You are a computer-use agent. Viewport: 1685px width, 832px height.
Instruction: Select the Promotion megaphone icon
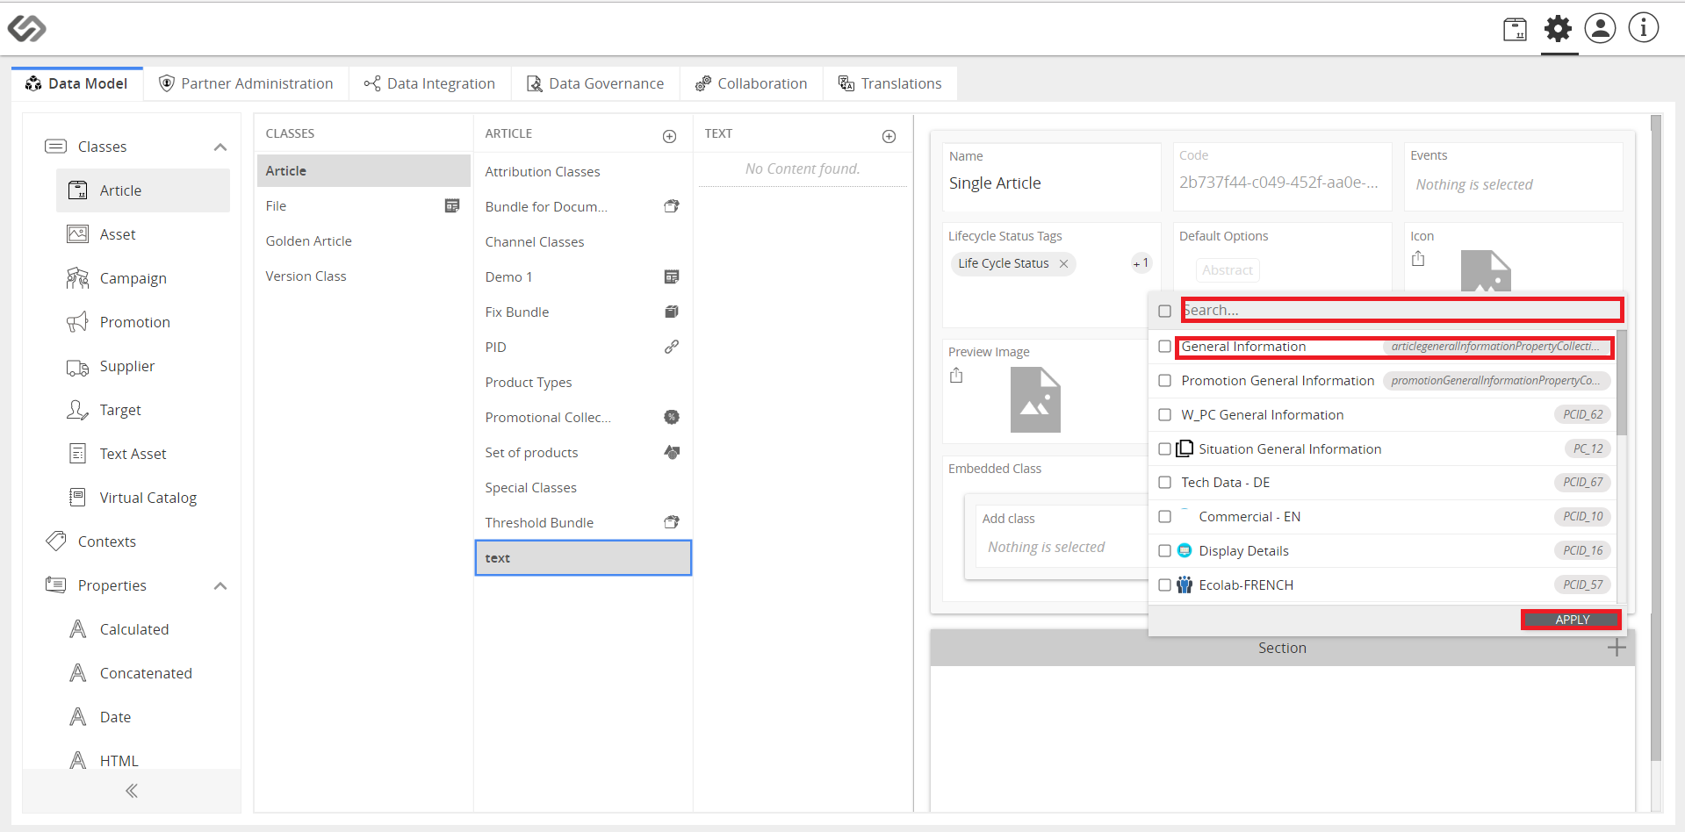point(78,322)
